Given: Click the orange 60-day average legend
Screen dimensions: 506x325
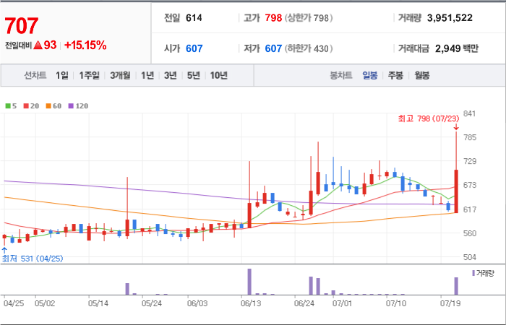Looking at the screenshot, I should click(53, 106).
